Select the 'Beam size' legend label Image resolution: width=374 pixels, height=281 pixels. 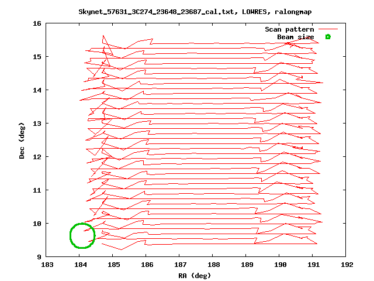pos(296,37)
